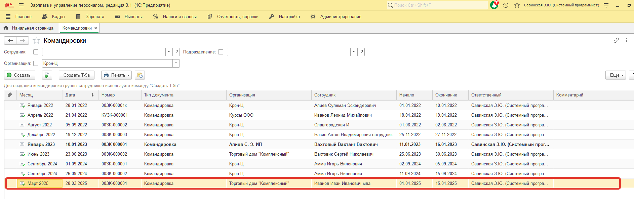634x199 pixels.
Task: Click the copy document icon button
Action: (47, 75)
